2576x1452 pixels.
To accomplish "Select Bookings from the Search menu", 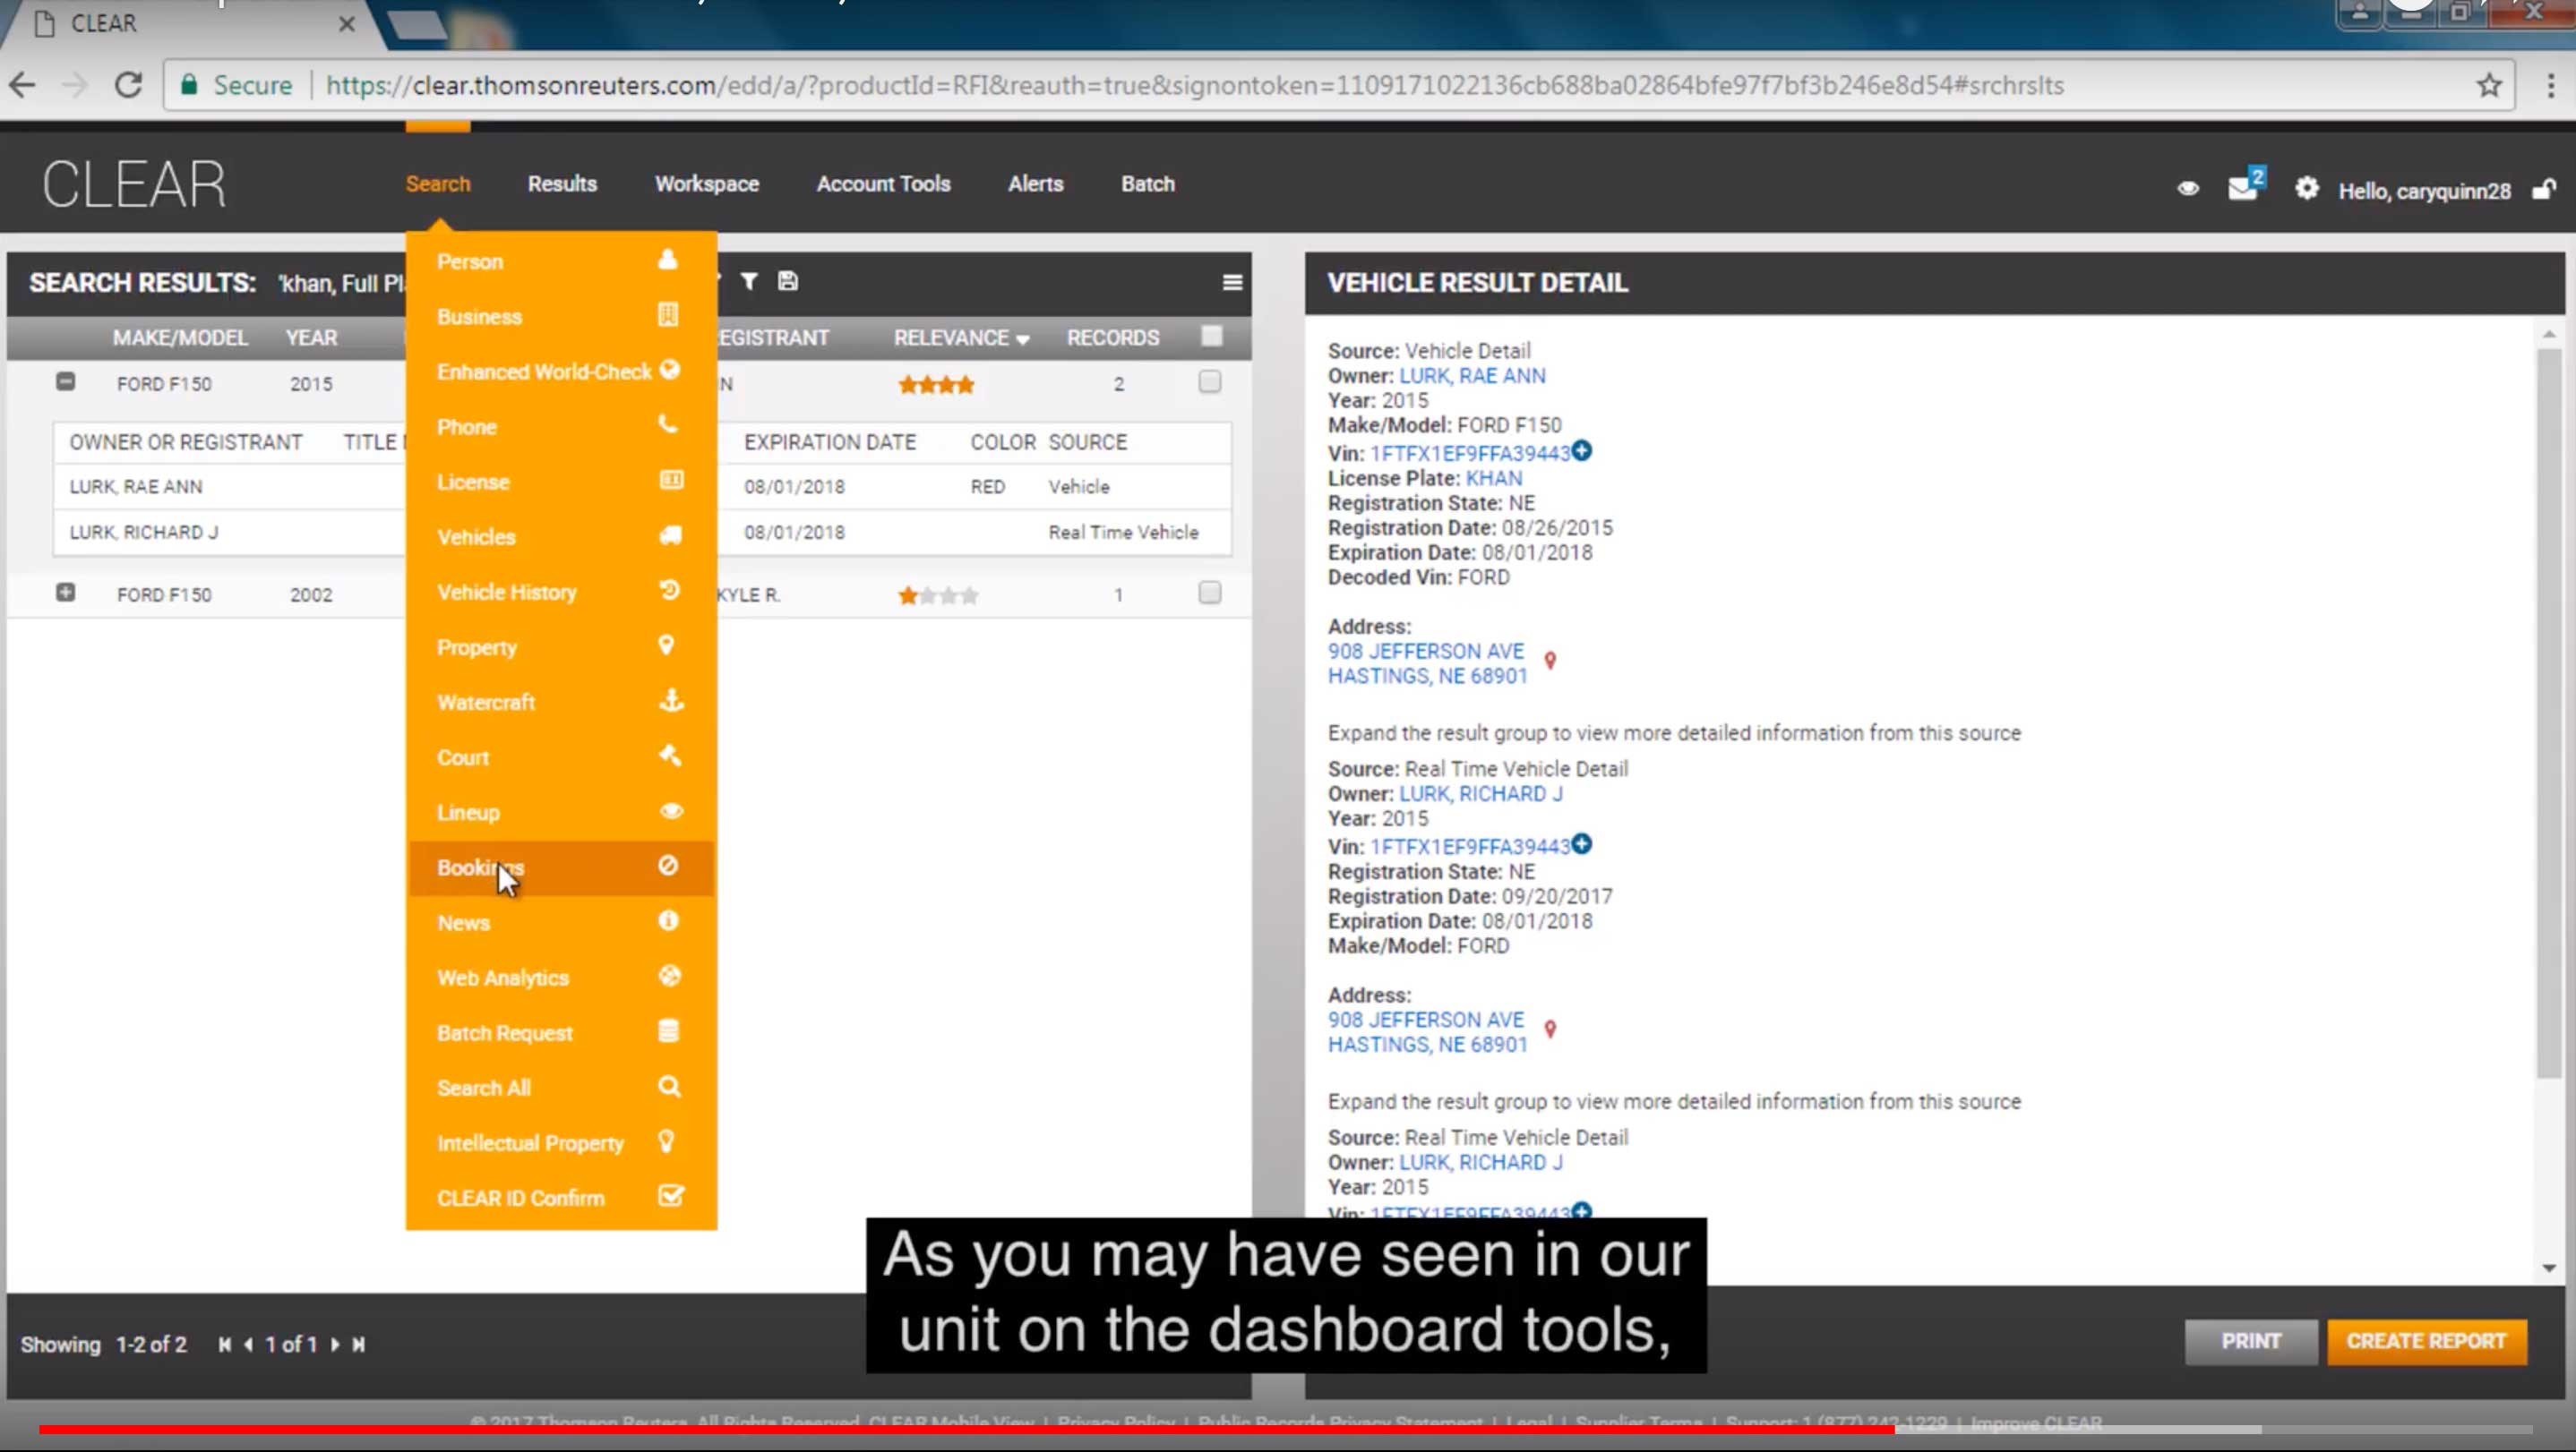I will click(480, 867).
